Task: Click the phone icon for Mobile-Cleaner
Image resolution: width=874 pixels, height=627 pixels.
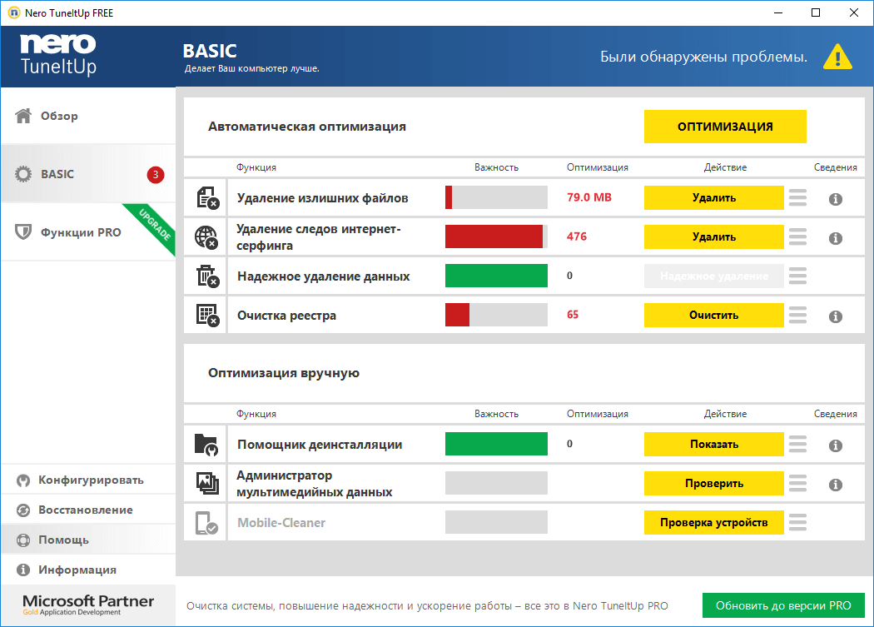Action: click(206, 523)
